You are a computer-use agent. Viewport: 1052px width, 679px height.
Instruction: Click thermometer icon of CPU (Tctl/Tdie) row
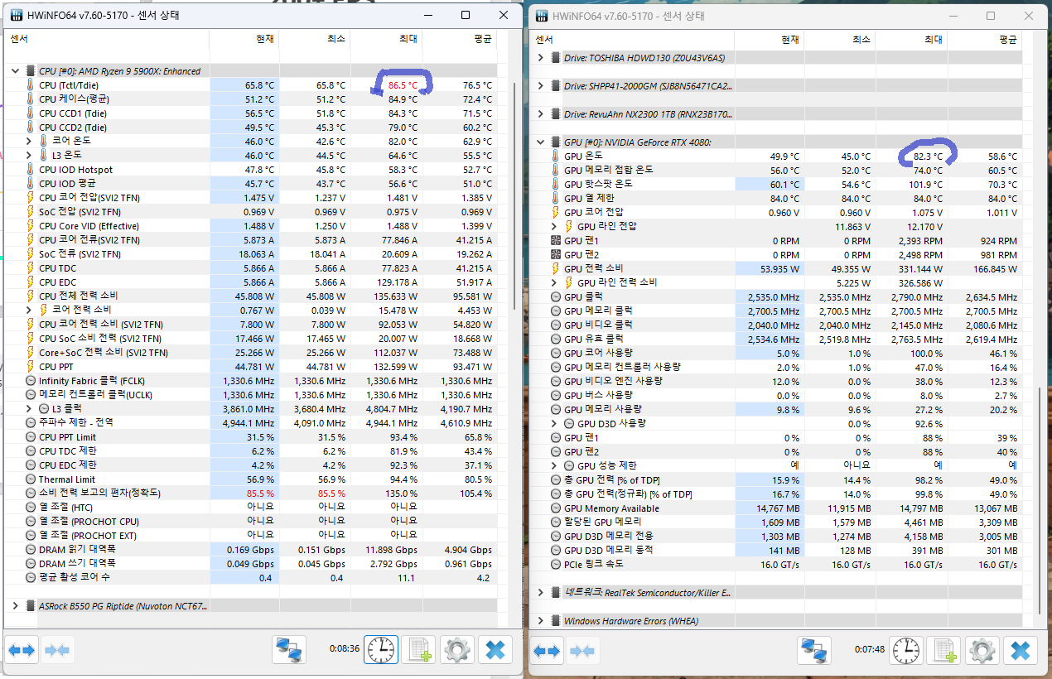(x=30, y=85)
